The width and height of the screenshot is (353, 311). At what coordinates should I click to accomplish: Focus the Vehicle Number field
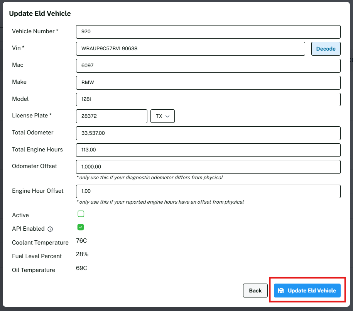click(208, 32)
